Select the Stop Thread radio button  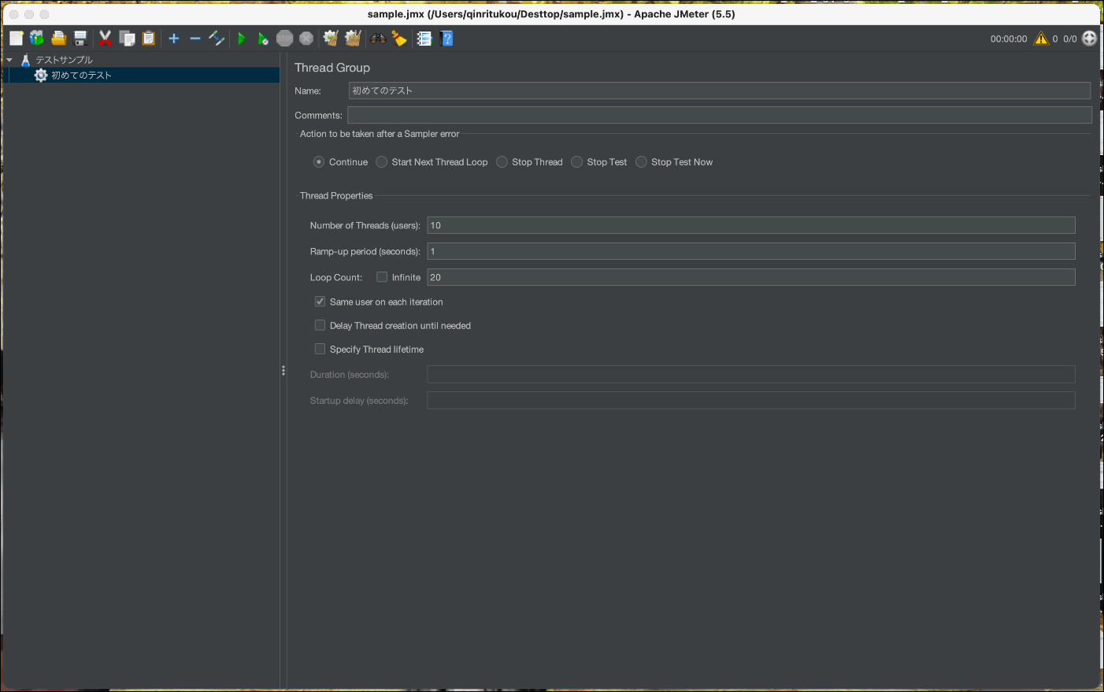pos(502,162)
